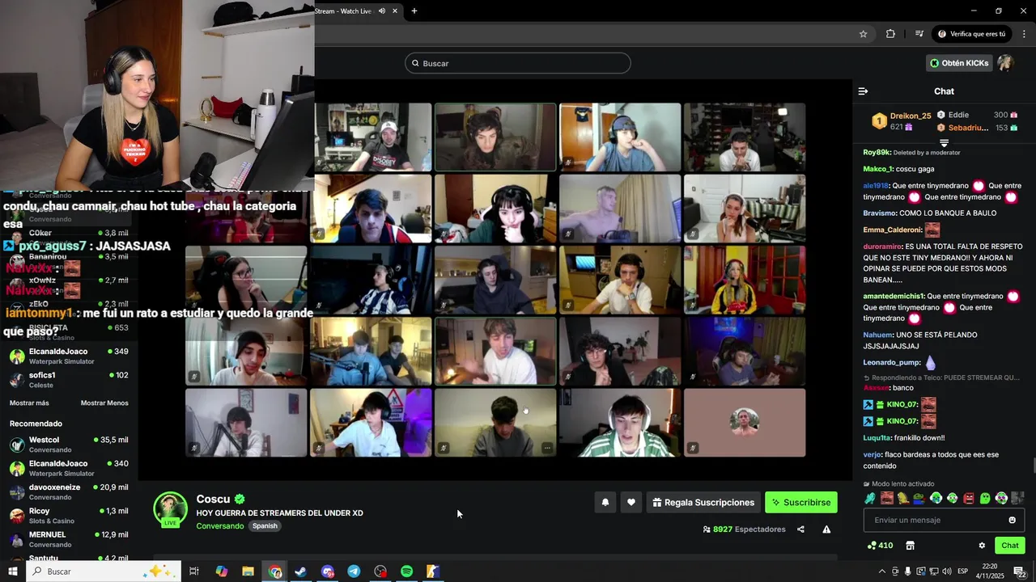The height and width of the screenshot is (582, 1036).
Task: Show hidden system tray icons
Action: click(882, 571)
